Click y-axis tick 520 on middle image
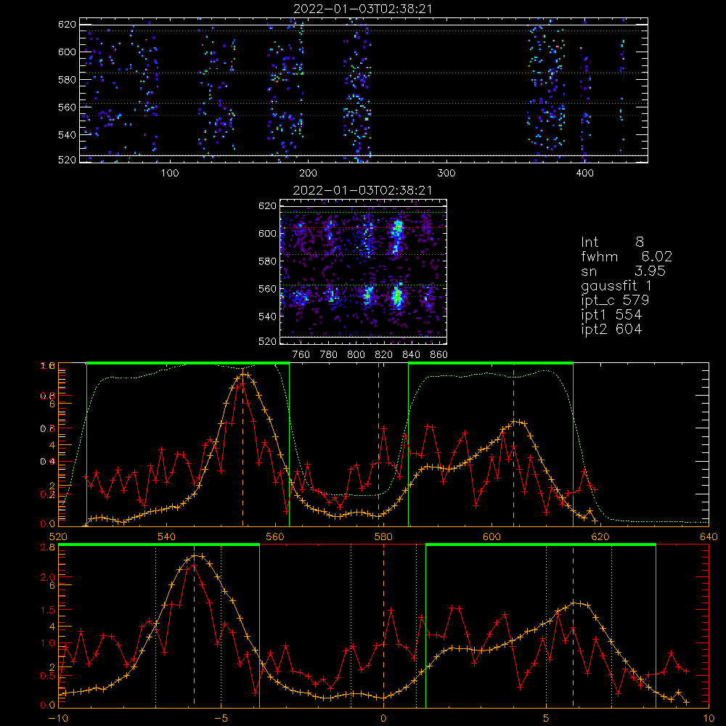726x726 pixels. pyautogui.click(x=267, y=341)
